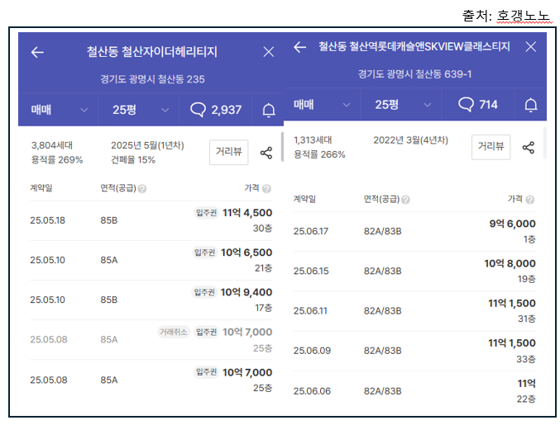
Task: Click 1,313세대 household count
Action: tap(313, 140)
